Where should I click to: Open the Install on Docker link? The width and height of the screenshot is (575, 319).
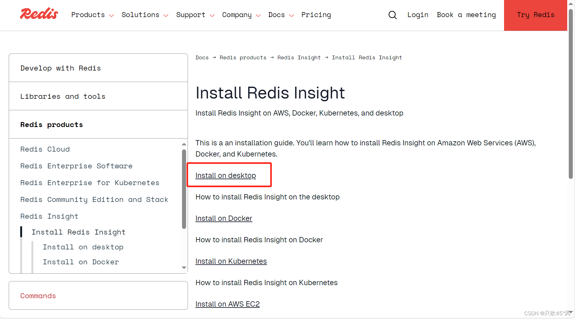(224, 218)
